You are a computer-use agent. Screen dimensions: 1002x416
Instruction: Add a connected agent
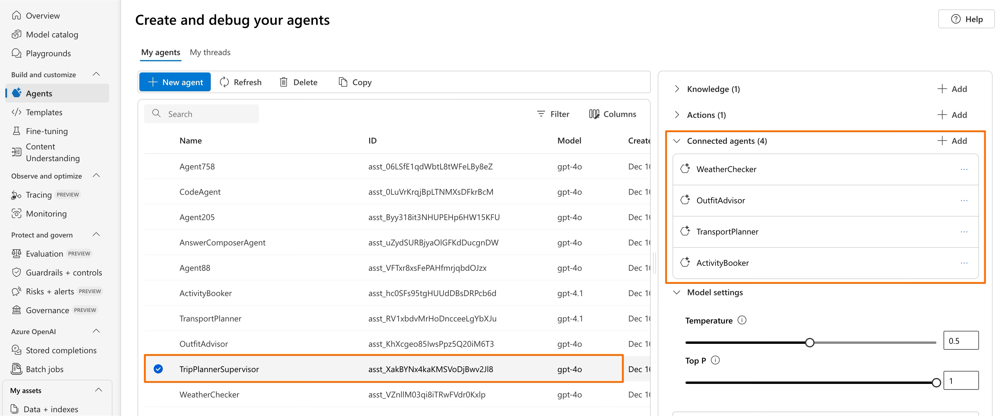pos(952,141)
